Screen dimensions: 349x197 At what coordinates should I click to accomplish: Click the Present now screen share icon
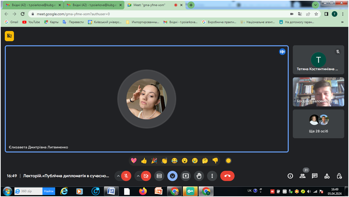pyautogui.click(x=186, y=176)
